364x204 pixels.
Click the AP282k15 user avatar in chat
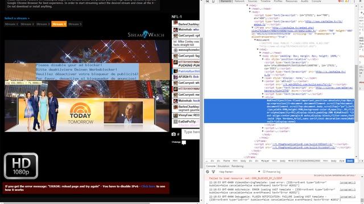coord(176,77)
